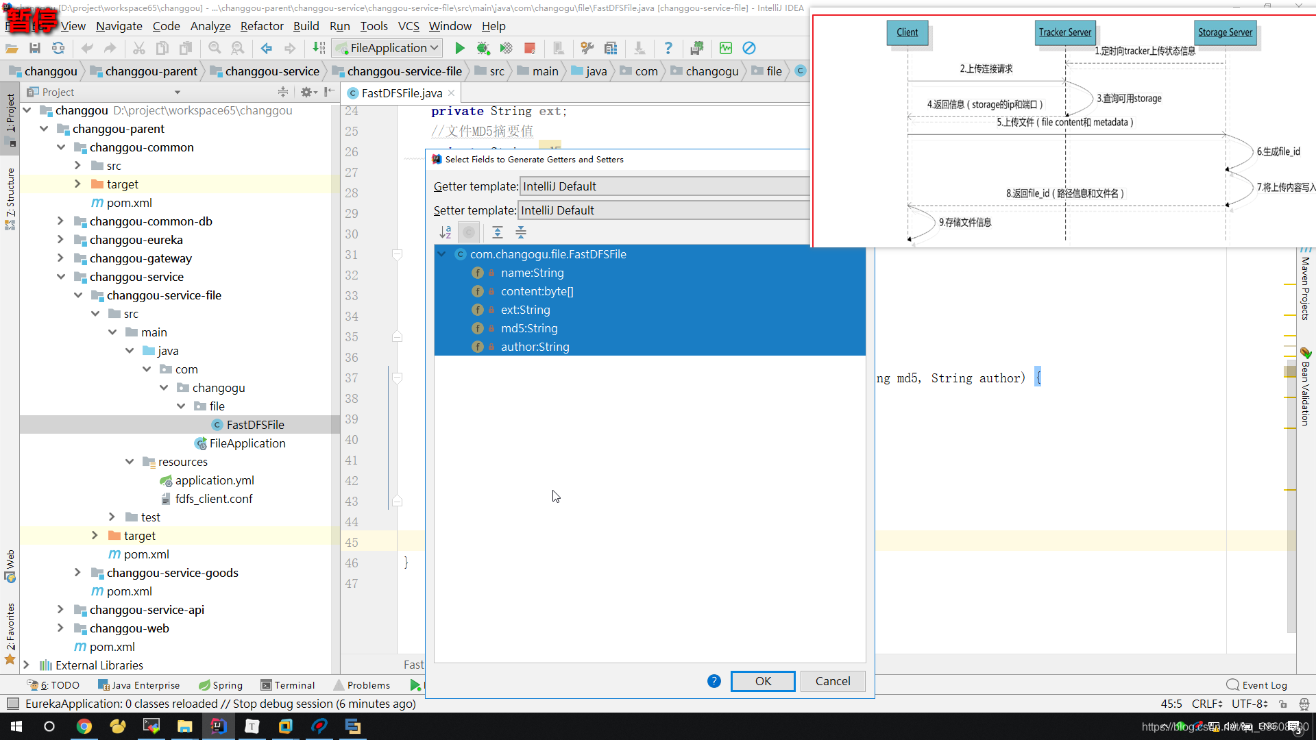Run FileApplication with green play icon
The height and width of the screenshot is (740, 1316).
click(460, 48)
